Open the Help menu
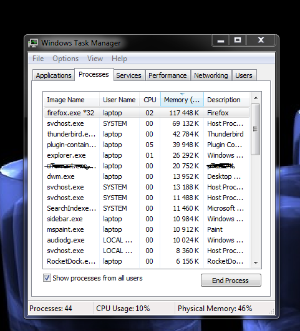 (119, 59)
